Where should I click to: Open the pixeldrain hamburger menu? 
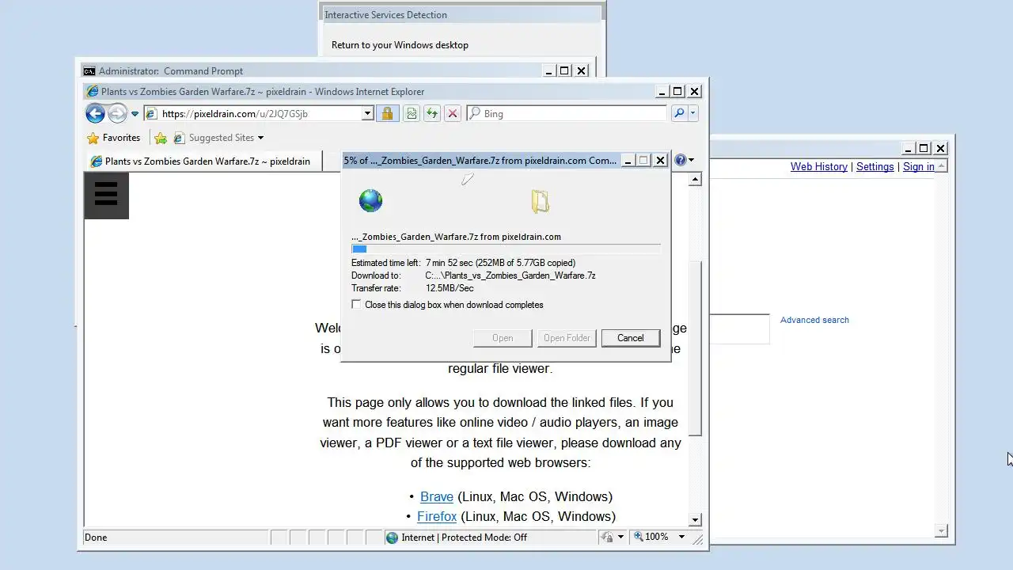(x=106, y=195)
